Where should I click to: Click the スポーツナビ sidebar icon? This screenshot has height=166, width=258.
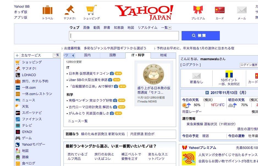[x=18, y=113]
